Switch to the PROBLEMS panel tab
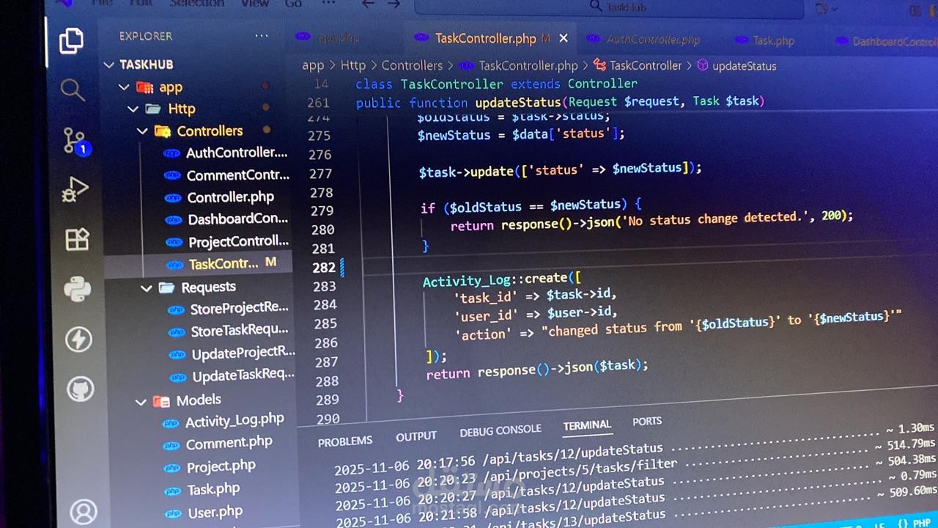Screen dimensions: 938x528 345,441
